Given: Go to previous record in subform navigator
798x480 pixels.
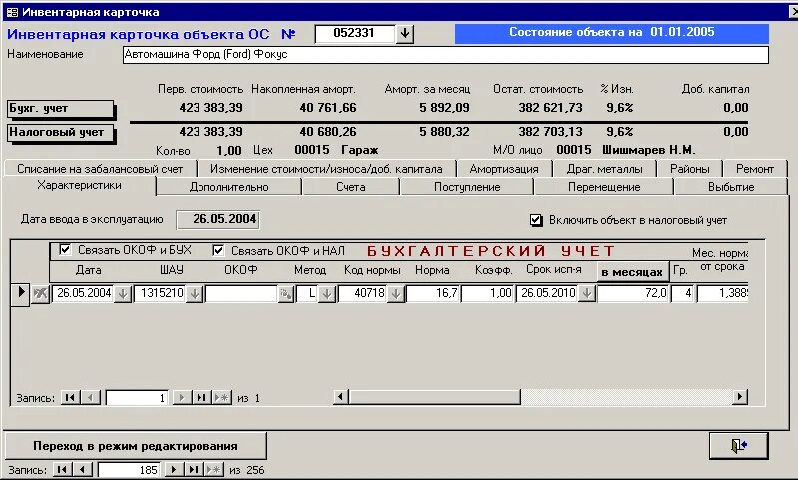Looking at the screenshot, I should pyautogui.click(x=91, y=397).
